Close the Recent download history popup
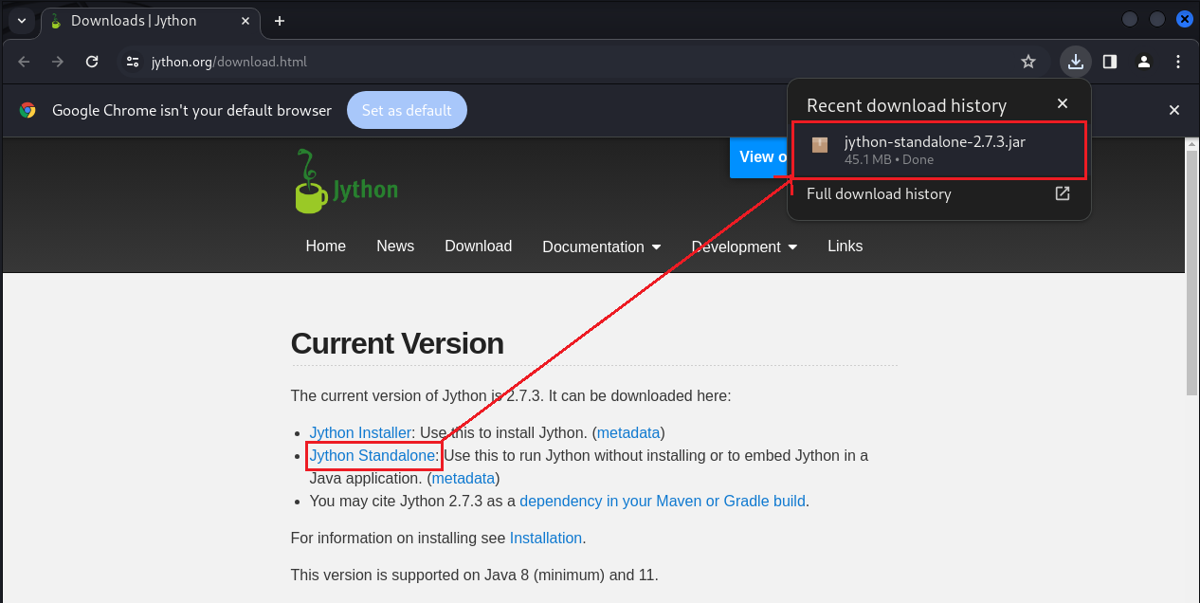 pyautogui.click(x=1063, y=104)
